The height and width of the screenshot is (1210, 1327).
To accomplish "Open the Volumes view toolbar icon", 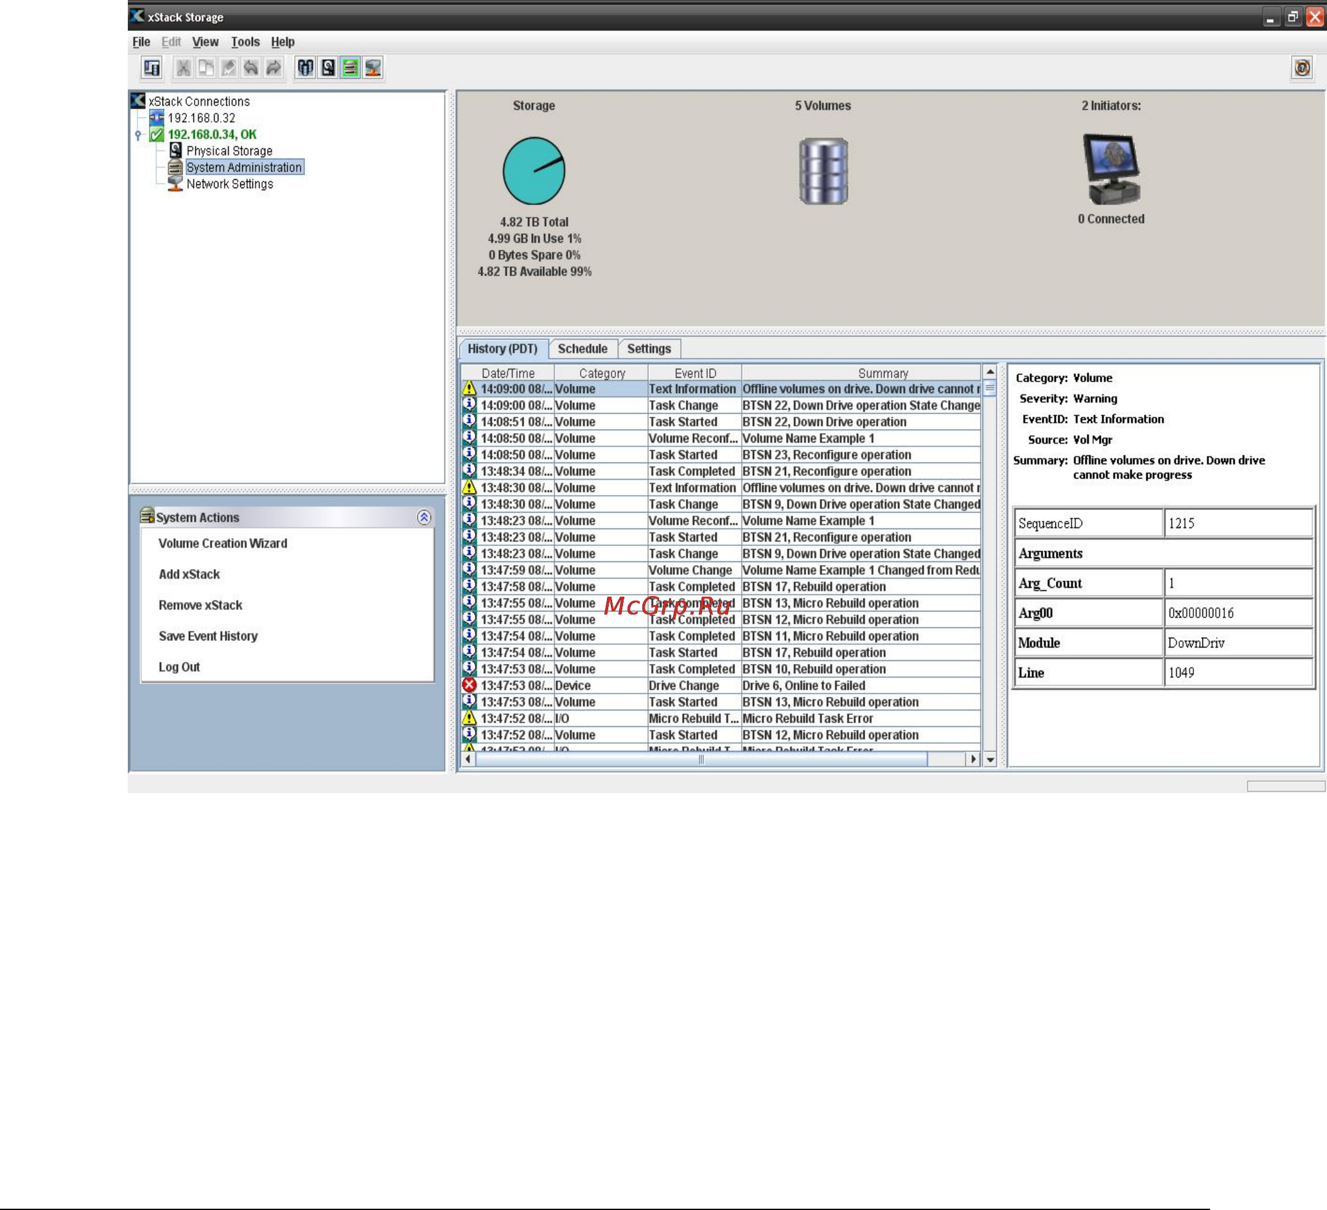I will 306,68.
